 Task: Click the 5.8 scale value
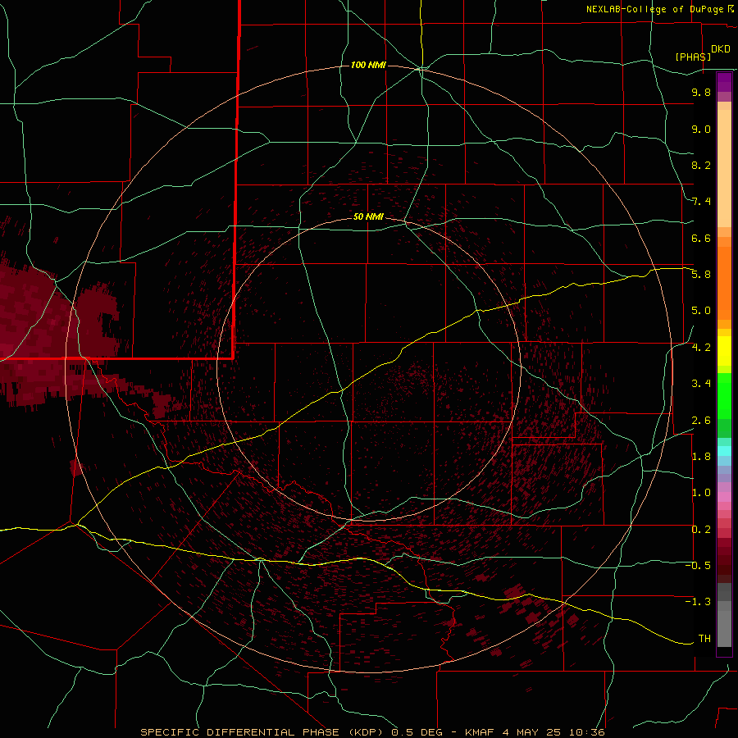coord(701,275)
